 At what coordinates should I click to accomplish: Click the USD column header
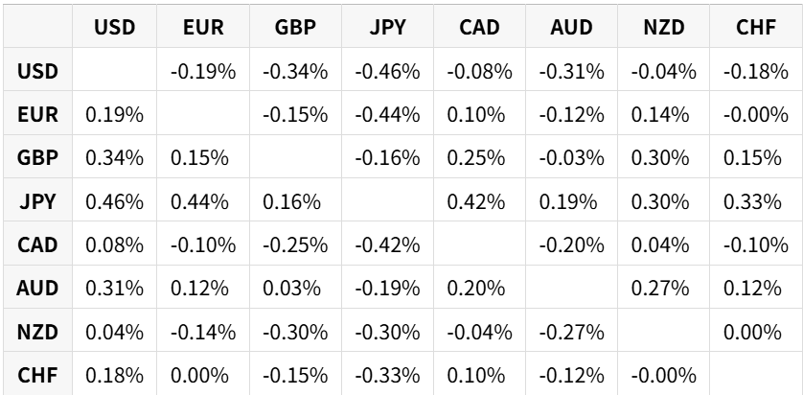point(115,28)
